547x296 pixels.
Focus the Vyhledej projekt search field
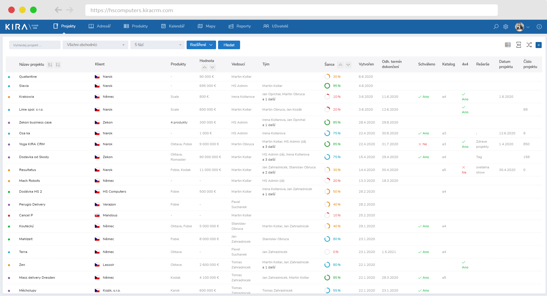(35, 45)
